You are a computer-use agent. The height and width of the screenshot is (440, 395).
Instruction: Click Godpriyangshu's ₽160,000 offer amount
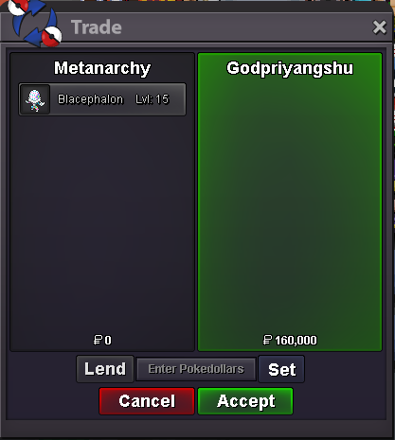click(x=290, y=340)
